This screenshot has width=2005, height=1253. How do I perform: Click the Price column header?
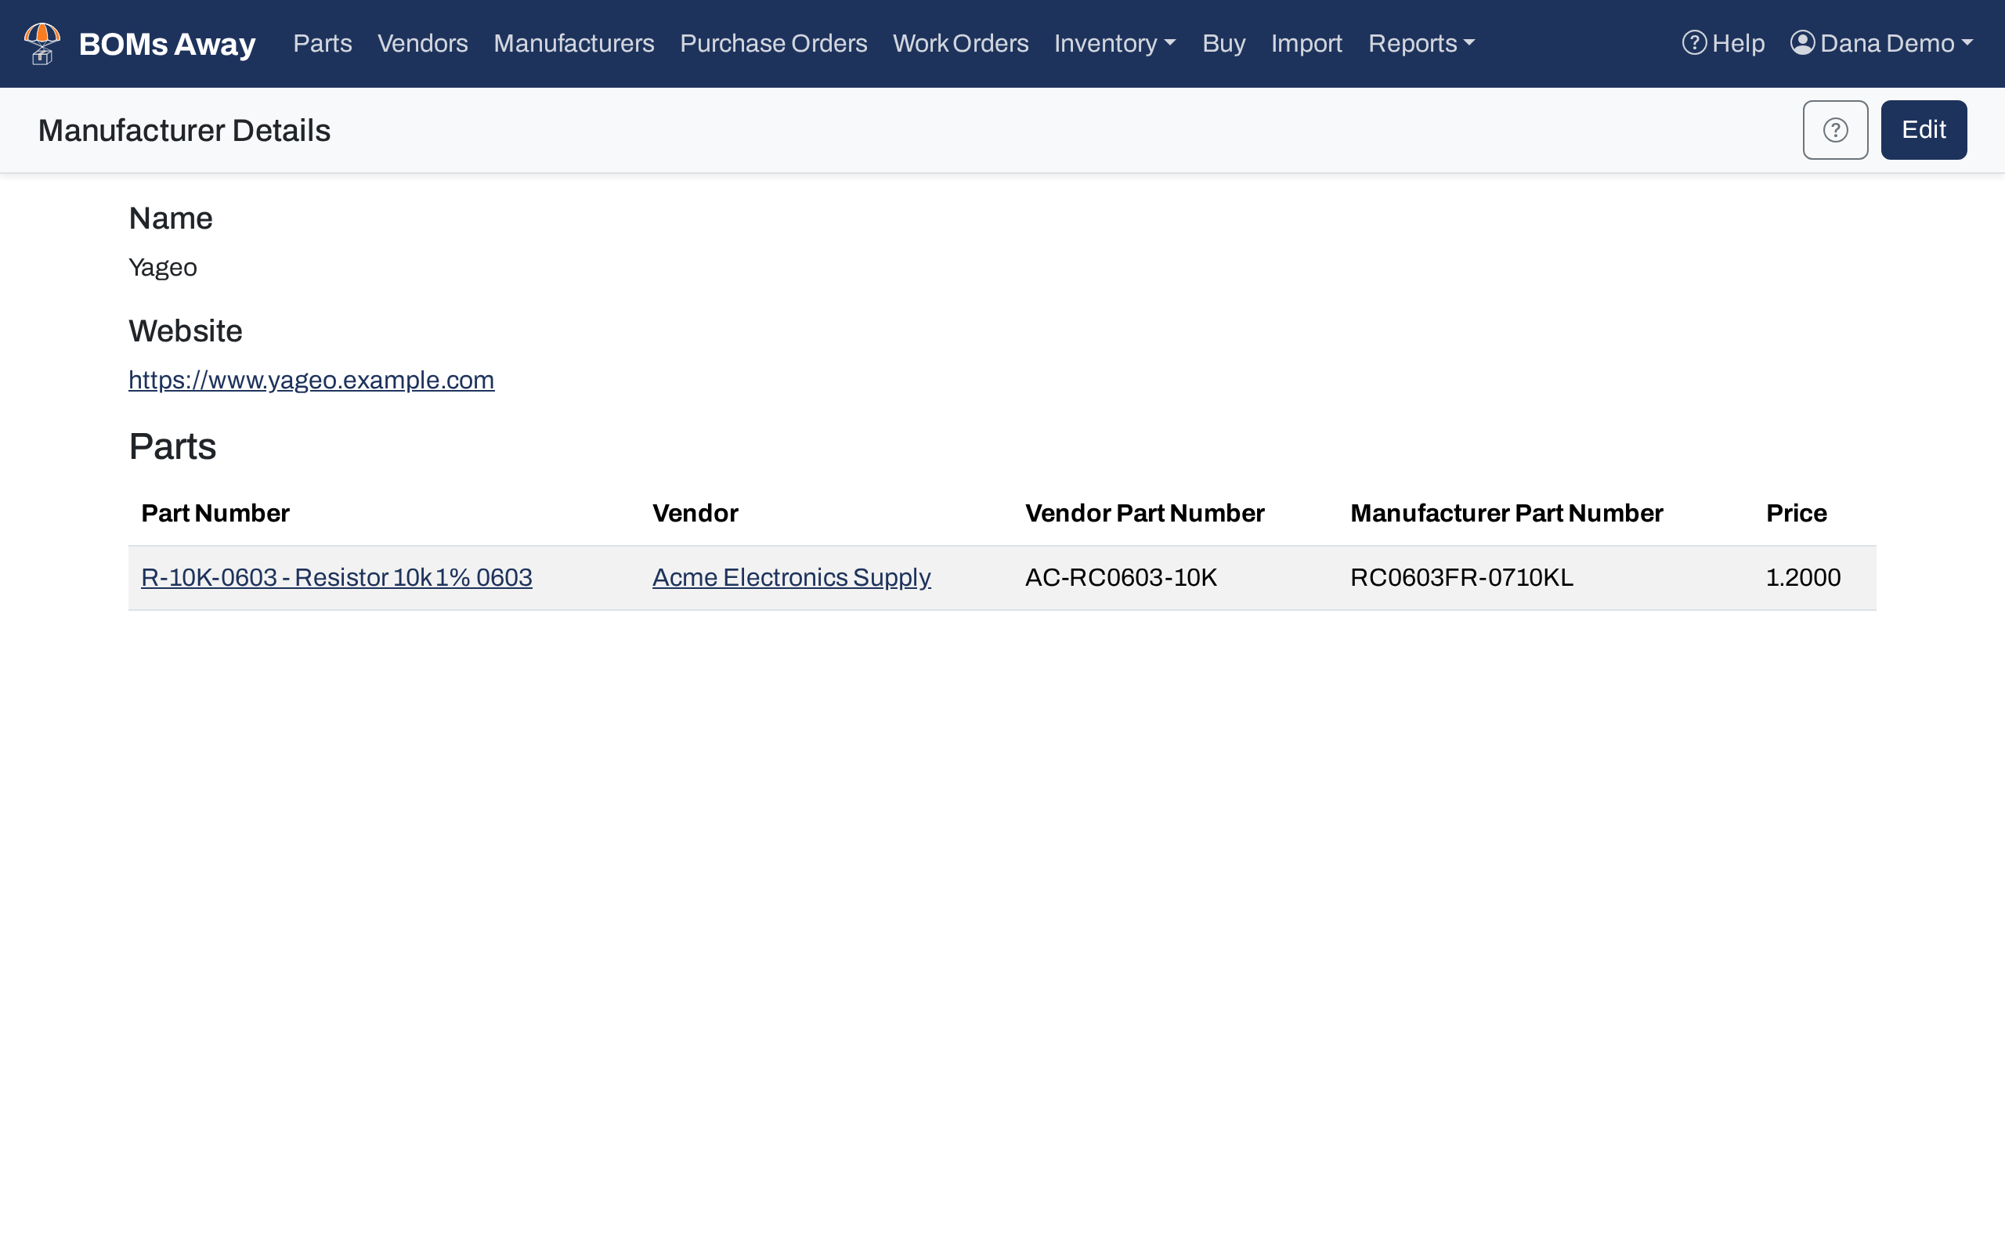pyautogui.click(x=1796, y=514)
